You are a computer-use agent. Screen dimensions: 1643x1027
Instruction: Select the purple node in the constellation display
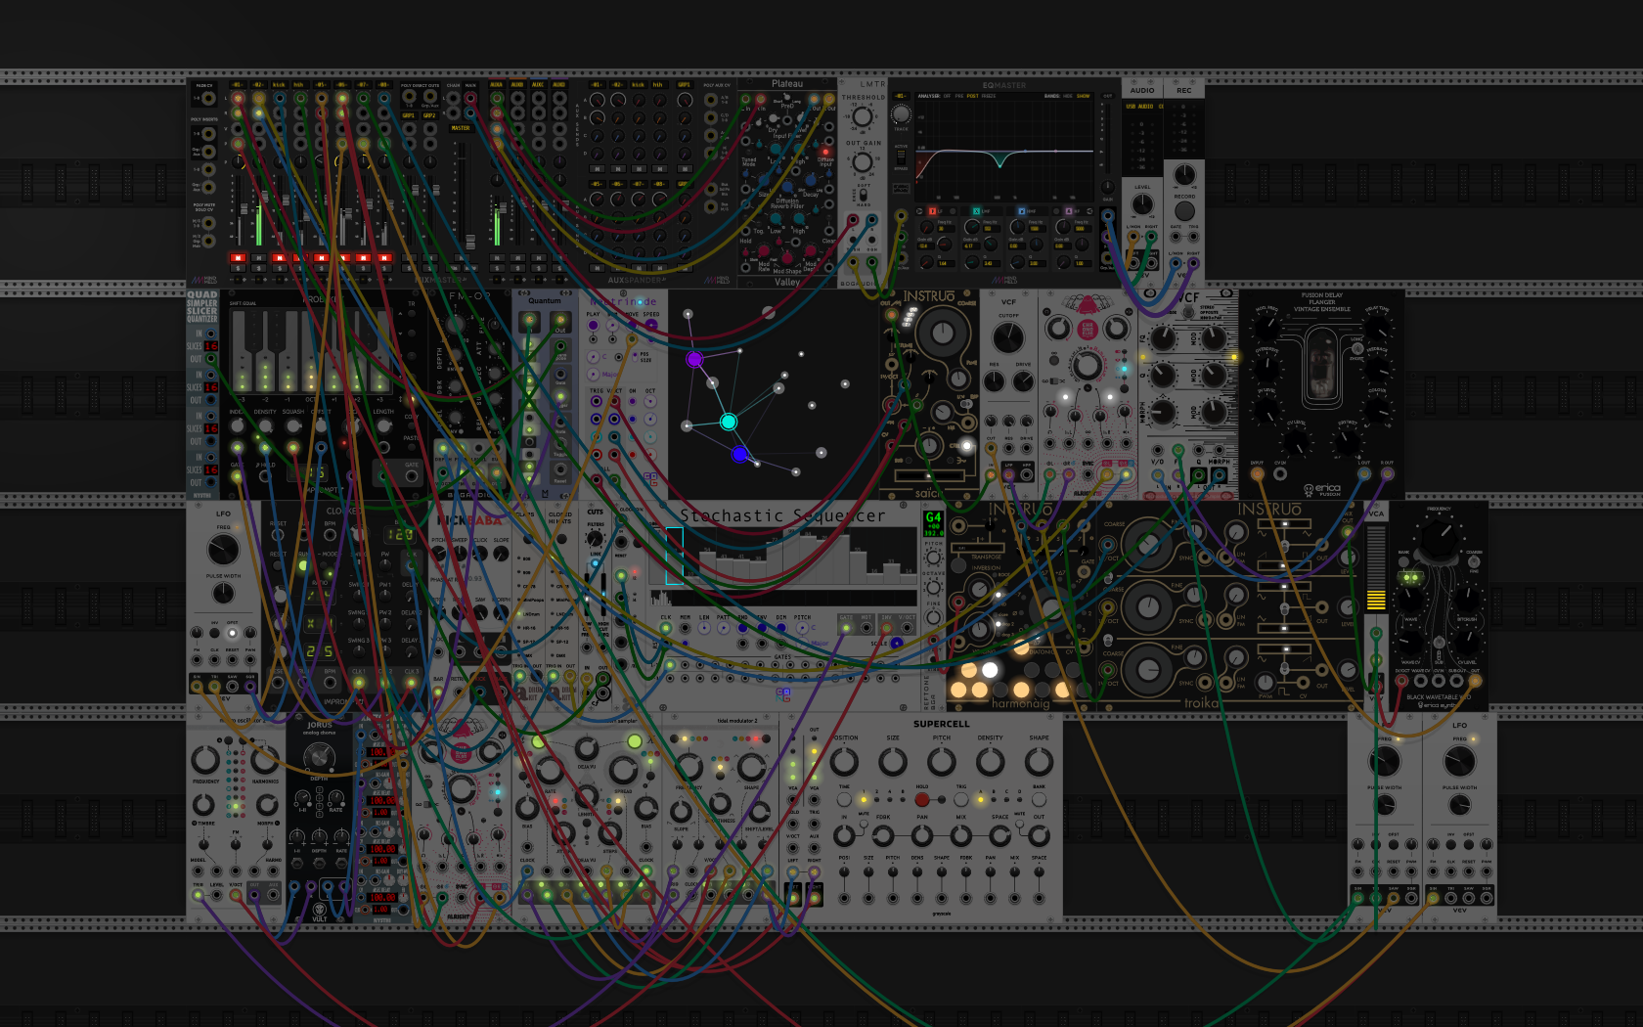694,359
